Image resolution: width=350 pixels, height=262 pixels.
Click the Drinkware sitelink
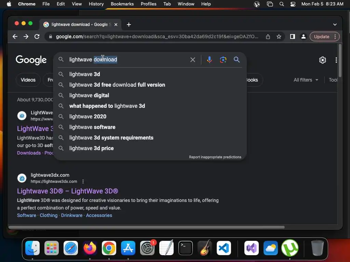72,216
